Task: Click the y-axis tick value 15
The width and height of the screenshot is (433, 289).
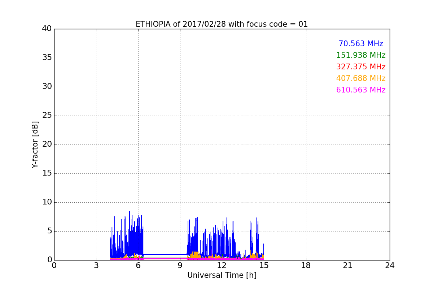Action: tap(47, 173)
